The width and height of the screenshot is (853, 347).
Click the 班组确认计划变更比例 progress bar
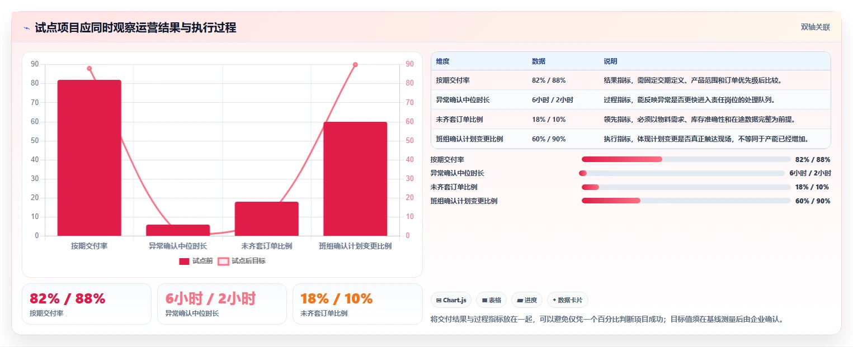pos(686,201)
